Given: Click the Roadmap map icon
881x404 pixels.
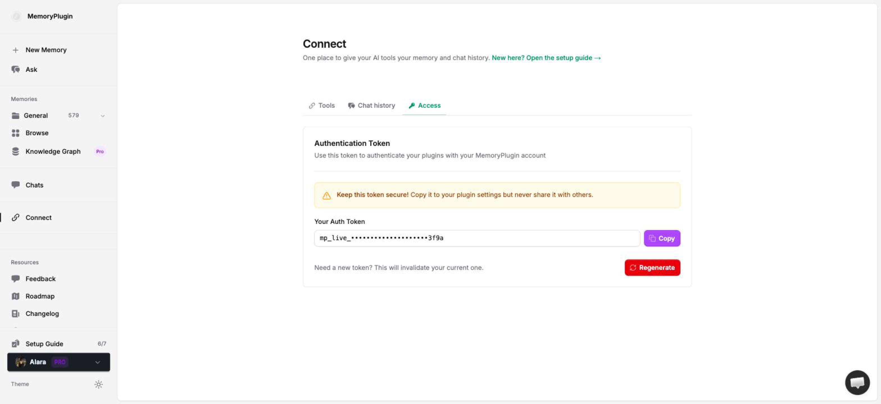Looking at the screenshot, I should [x=15, y=296].
